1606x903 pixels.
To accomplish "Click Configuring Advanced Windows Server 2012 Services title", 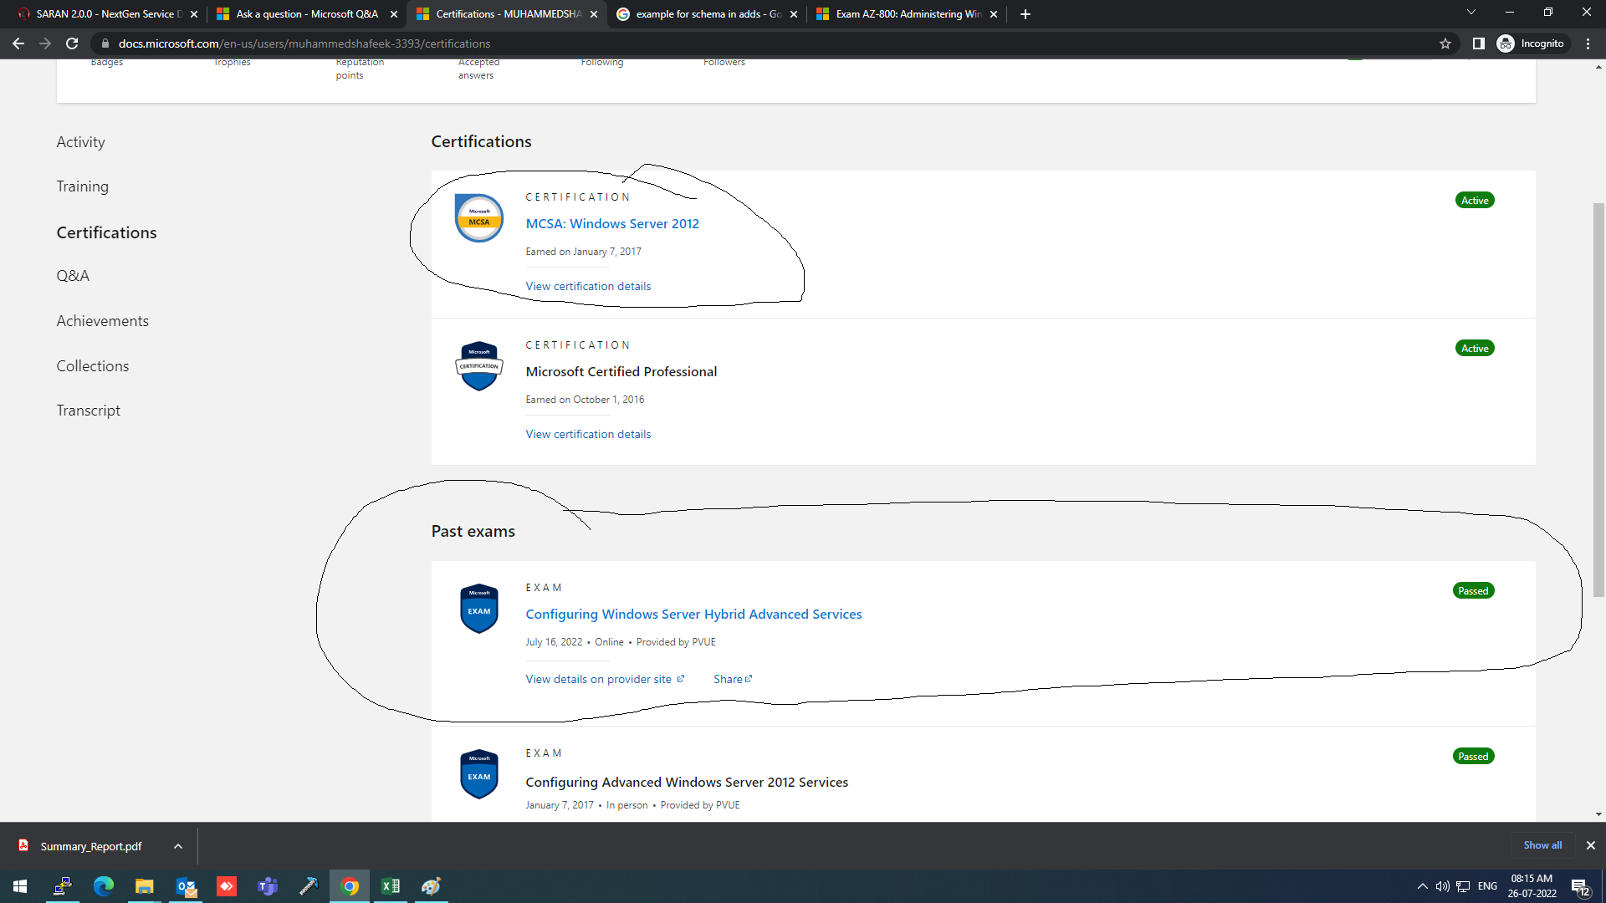I will coord(687,782).
